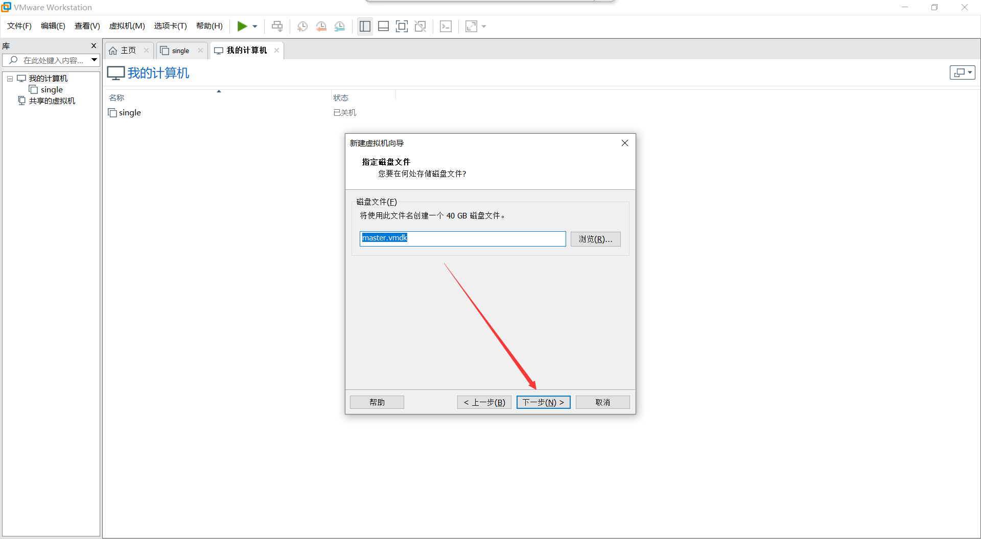Open the stretch mode dropdown arrow

484,26
